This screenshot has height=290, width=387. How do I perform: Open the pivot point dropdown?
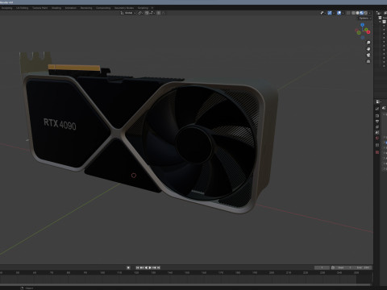coord(140,13)
